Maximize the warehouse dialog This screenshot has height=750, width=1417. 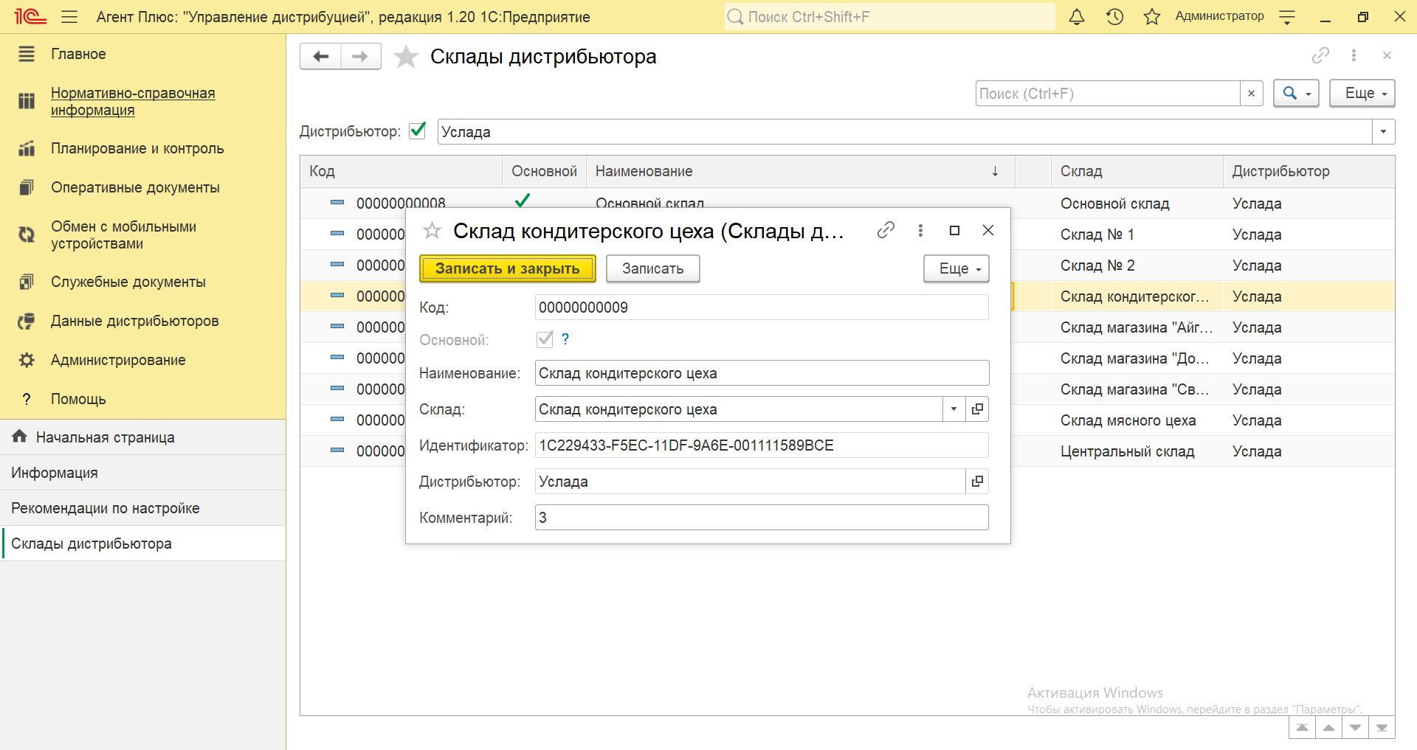954,230
